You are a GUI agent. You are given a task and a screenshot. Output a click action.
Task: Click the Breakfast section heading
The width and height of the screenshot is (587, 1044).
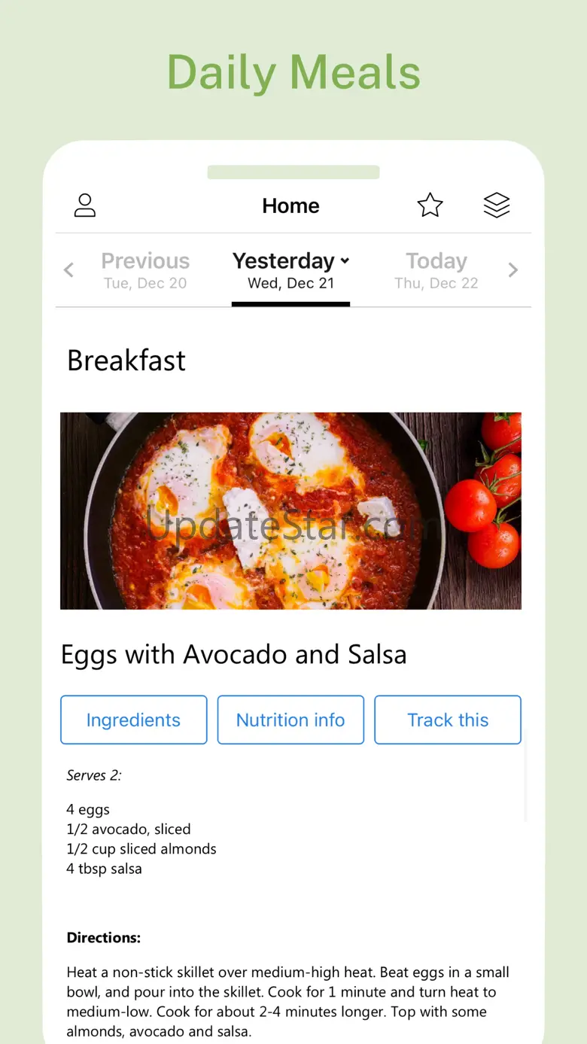coord(126,361)
